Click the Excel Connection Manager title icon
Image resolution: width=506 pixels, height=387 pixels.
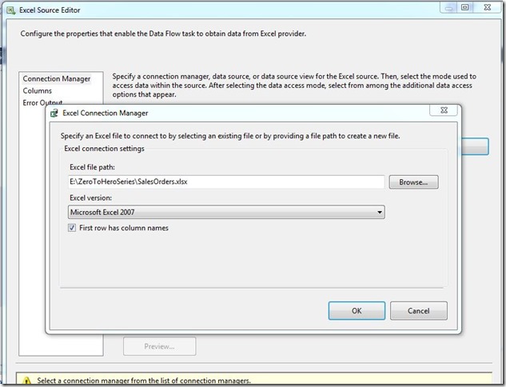point(54,114)
